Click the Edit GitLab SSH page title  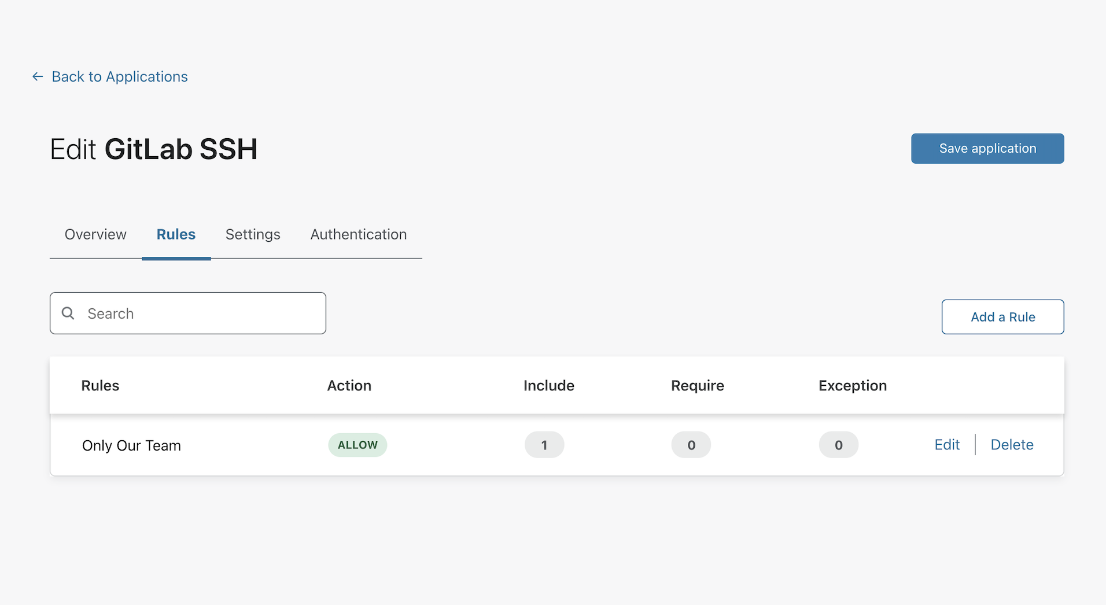point(153,149)
